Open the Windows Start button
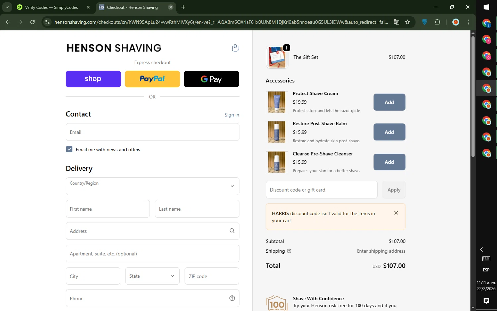This screenshot has height=311, width=497. [486, 7]
